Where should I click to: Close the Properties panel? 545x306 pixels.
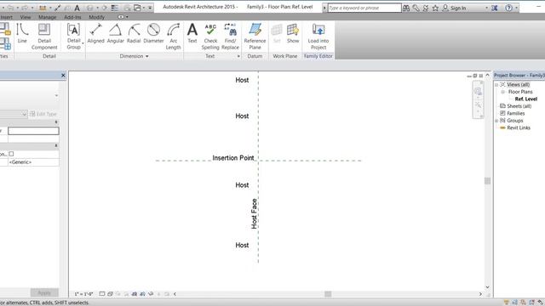click(x=63, y=76)
